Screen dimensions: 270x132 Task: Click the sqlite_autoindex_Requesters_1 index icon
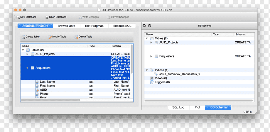(156, 74)
